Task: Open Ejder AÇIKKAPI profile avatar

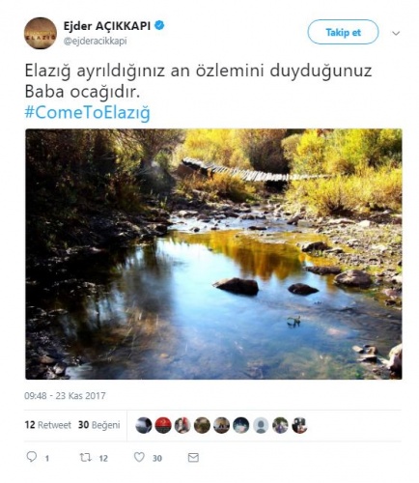Action: (x=41, y=33)
